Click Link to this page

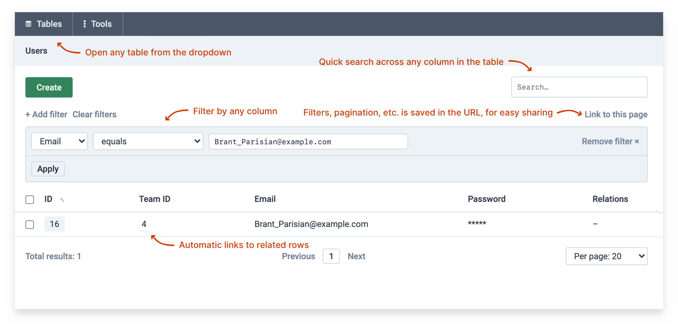(616, 115)
